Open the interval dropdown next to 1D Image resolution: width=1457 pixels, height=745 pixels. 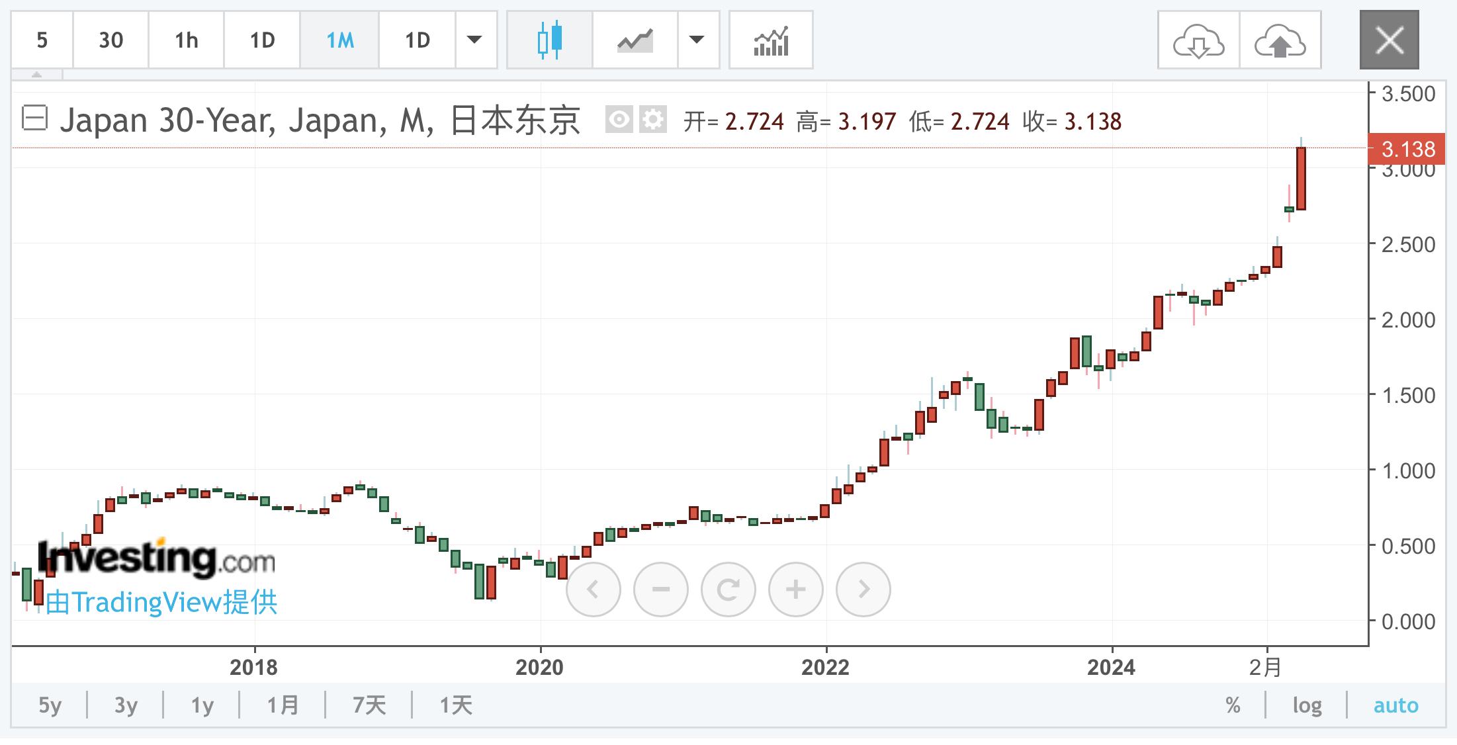475,40
